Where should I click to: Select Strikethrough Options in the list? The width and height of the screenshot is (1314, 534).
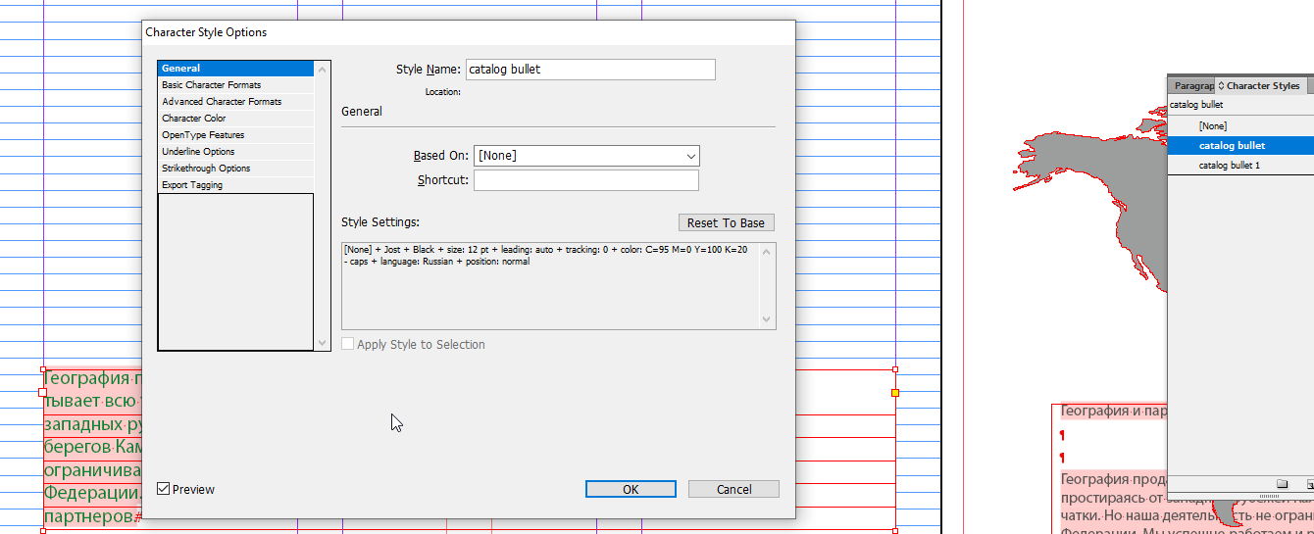(236, 169)
